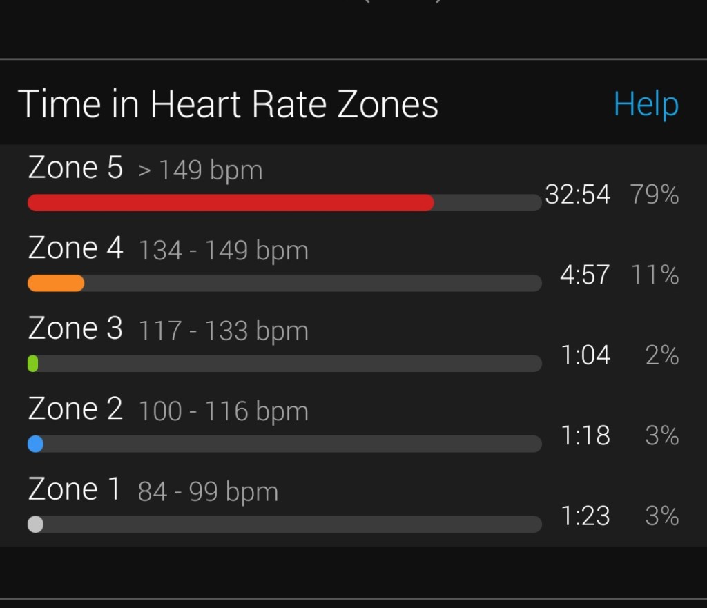Click the '134 - 149 bpm' range text

click(223, 251)
